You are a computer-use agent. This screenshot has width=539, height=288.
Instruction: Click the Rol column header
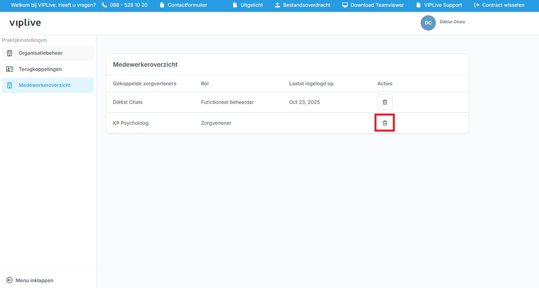pyautogui.click(x=205, y=83)
